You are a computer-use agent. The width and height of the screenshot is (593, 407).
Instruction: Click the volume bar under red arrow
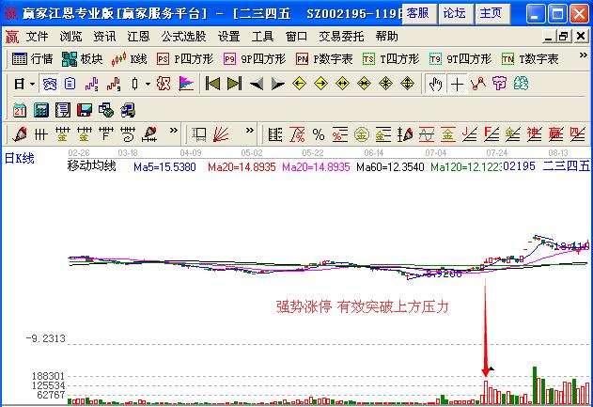(x=486, y=392)
